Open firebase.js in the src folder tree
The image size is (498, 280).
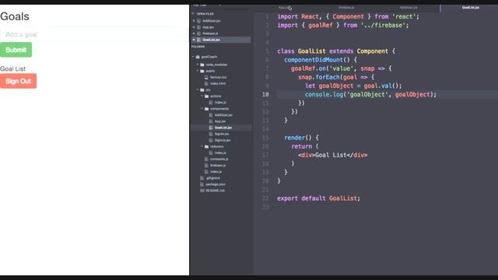pos(218,166)
